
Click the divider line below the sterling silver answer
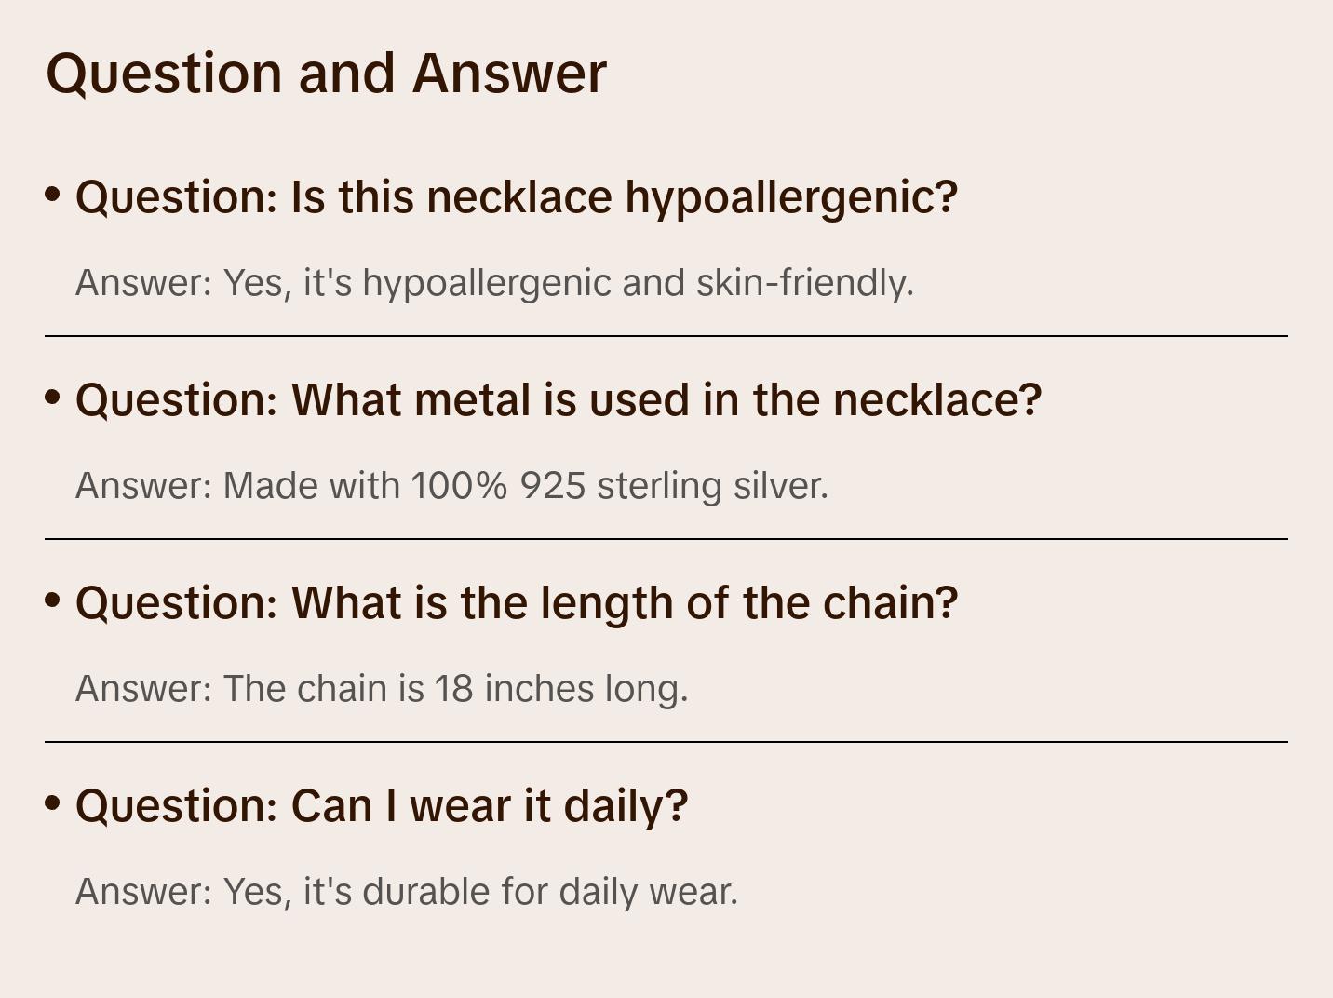click(666, 539)
